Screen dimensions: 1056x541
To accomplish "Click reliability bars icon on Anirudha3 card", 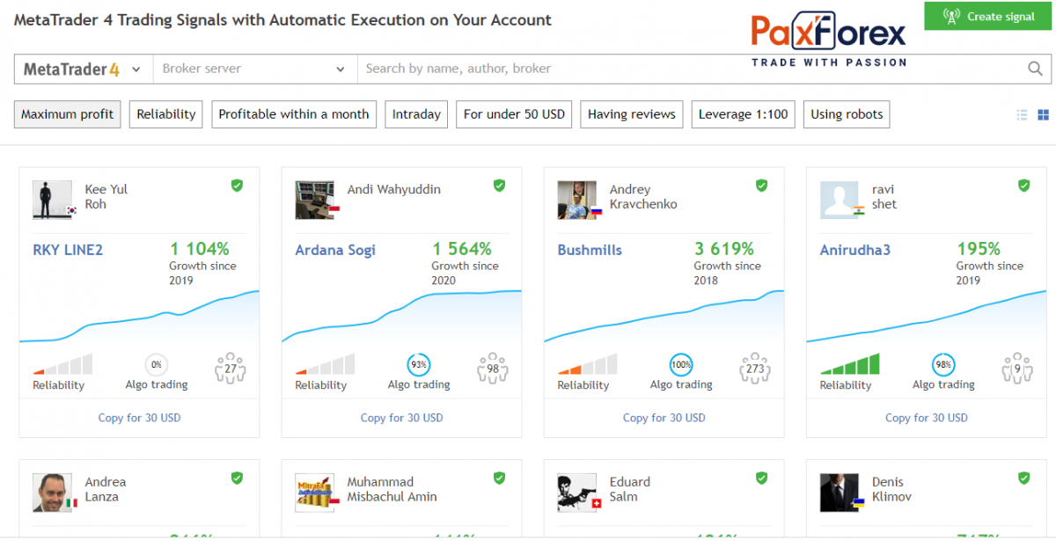I will pos(849,363).
